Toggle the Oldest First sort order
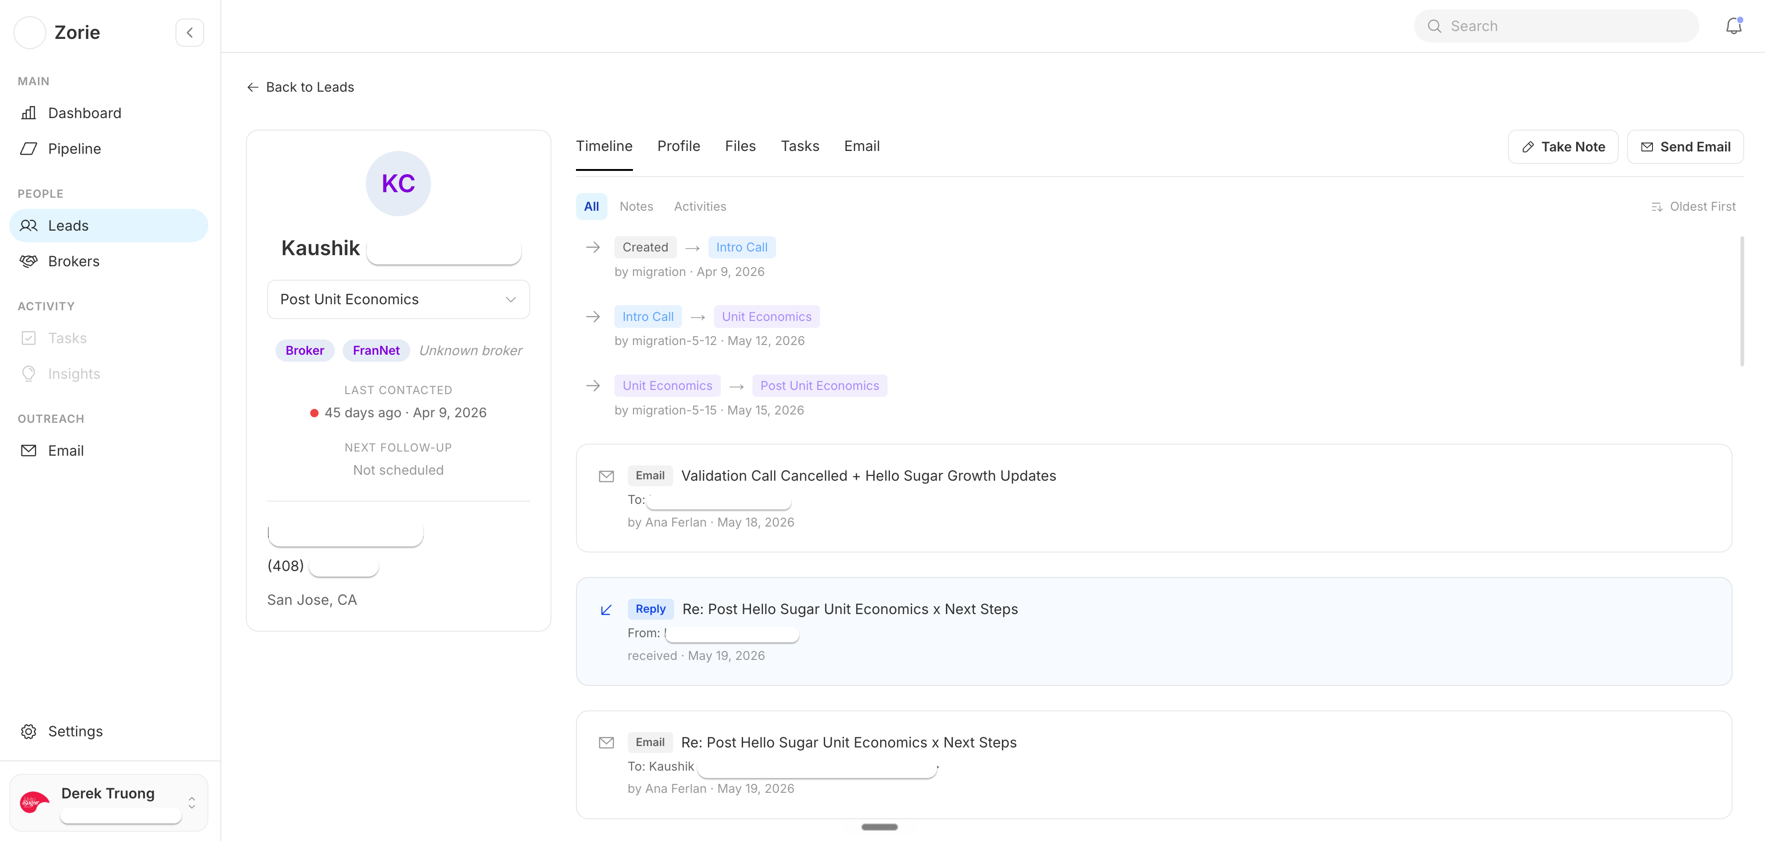The width and height of the screenshot is (1765, 841). (x=1693, y=206)
